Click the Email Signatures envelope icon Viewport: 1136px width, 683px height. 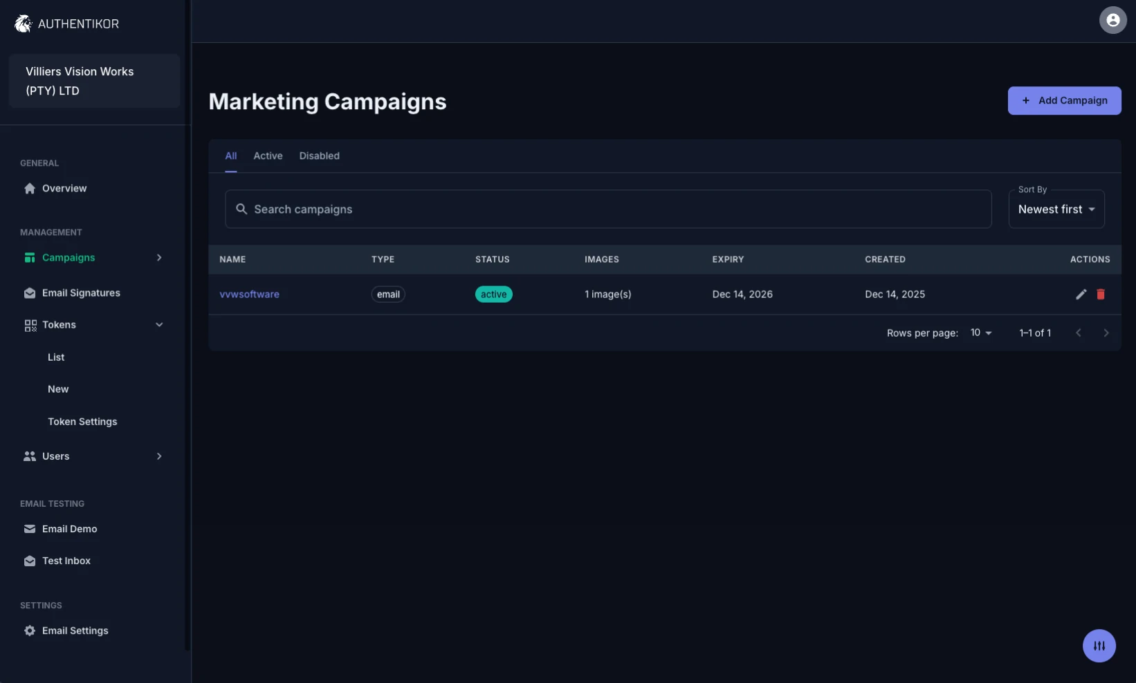tap(29, 292)
